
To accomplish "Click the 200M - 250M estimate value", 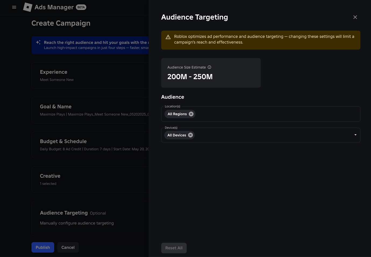I will pyautogui.click(x=190, y=77).
